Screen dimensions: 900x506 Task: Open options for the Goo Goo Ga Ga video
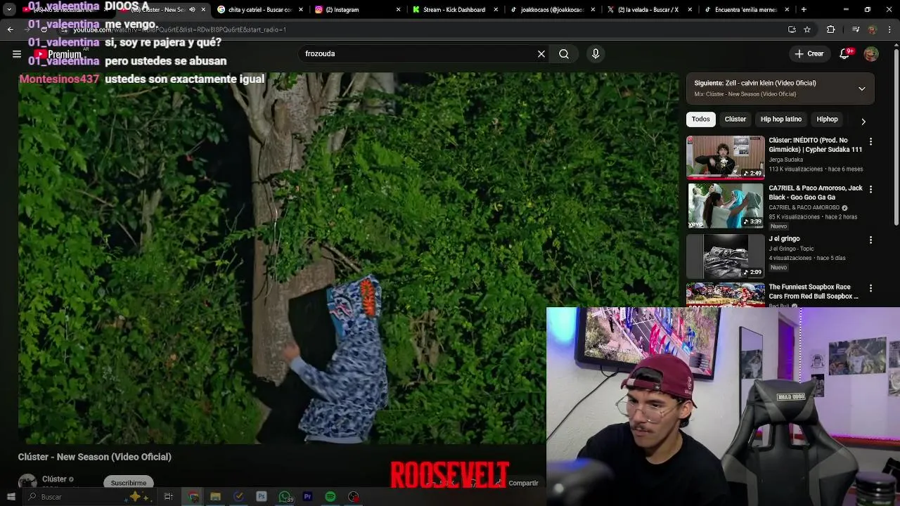870,190
